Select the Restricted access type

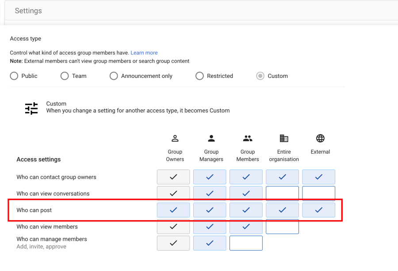[199, 76]
